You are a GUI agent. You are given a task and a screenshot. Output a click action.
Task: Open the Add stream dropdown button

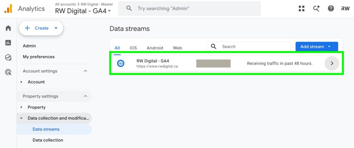[x=317, y=47]
